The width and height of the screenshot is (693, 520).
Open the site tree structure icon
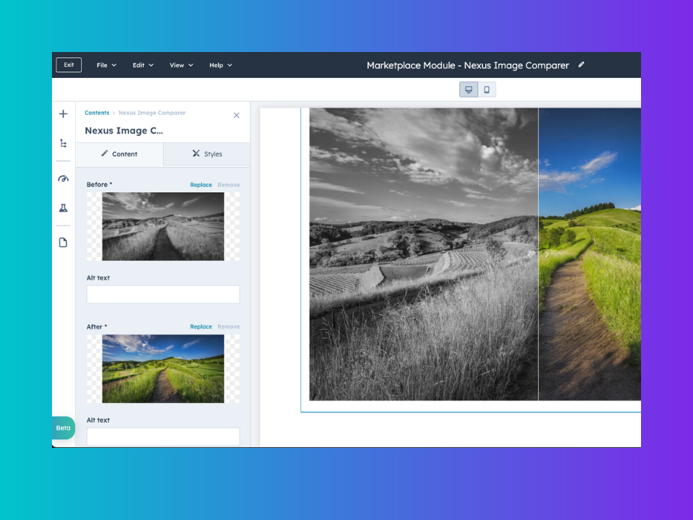tap(64, 144)
